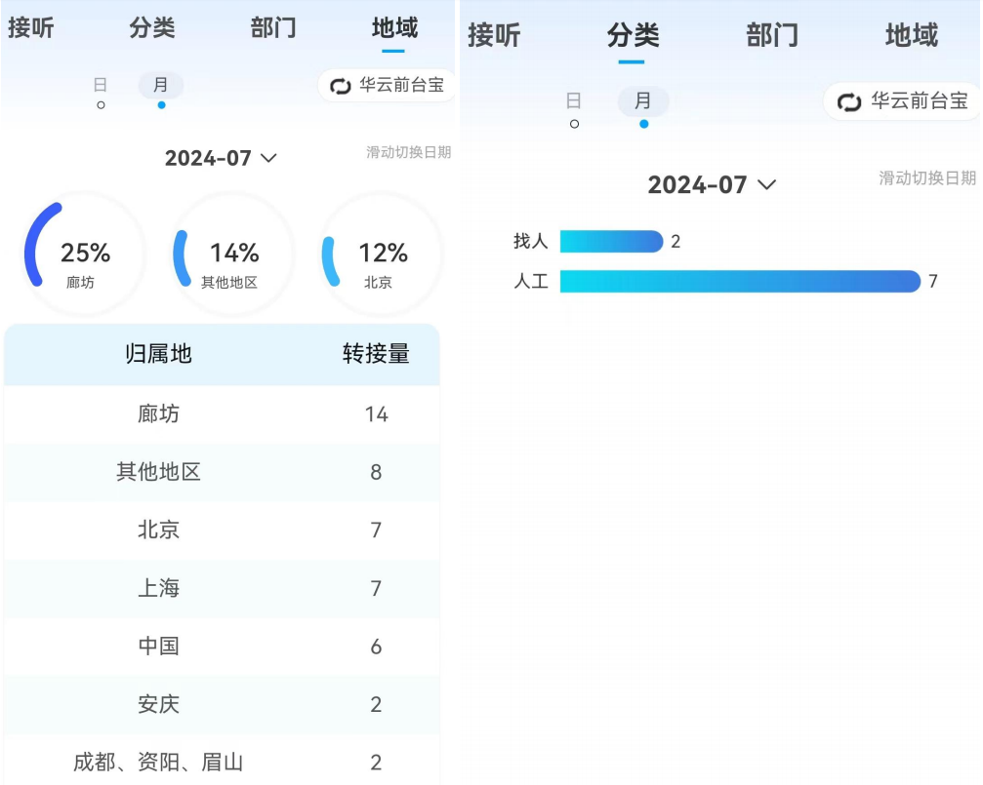Tap the 北京 12% ring gauge
This screenshot has height=785, width=983.
[381, 255]
